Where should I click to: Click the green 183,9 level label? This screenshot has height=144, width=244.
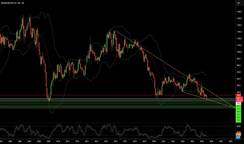239,120
